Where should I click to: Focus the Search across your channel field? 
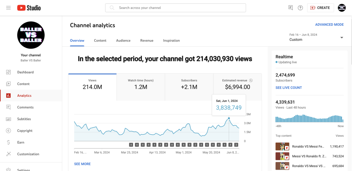click(176, 8)
